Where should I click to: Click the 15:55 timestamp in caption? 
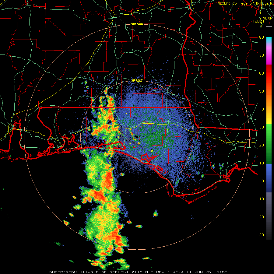[x=221, y=272]
